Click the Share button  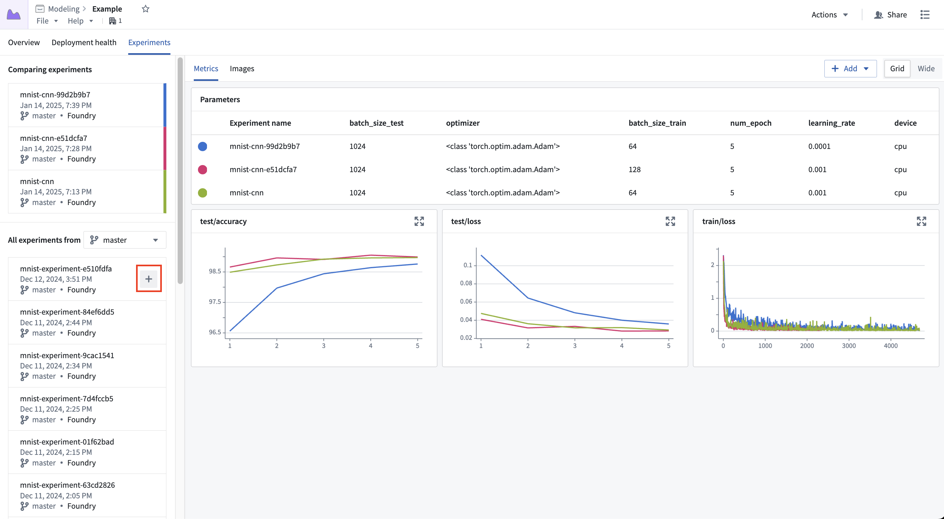(890, 15)
